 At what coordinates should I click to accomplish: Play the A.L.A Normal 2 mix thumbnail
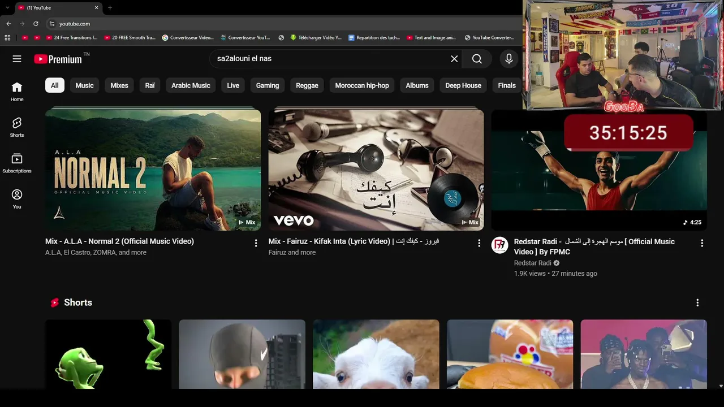coord(153,170)
